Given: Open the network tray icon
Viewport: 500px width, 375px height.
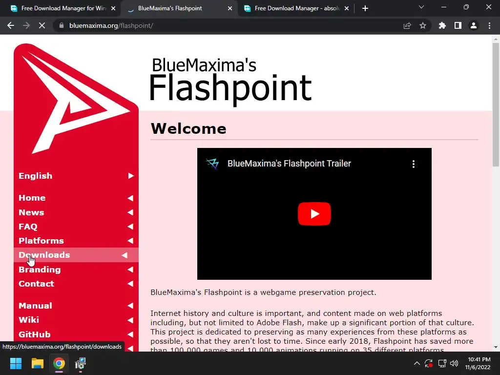Looking at the screenshot, I should pos(442,363).
